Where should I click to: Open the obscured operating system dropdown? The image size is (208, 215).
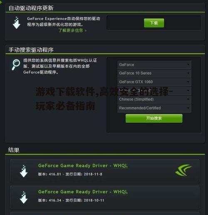click(154, 91)
